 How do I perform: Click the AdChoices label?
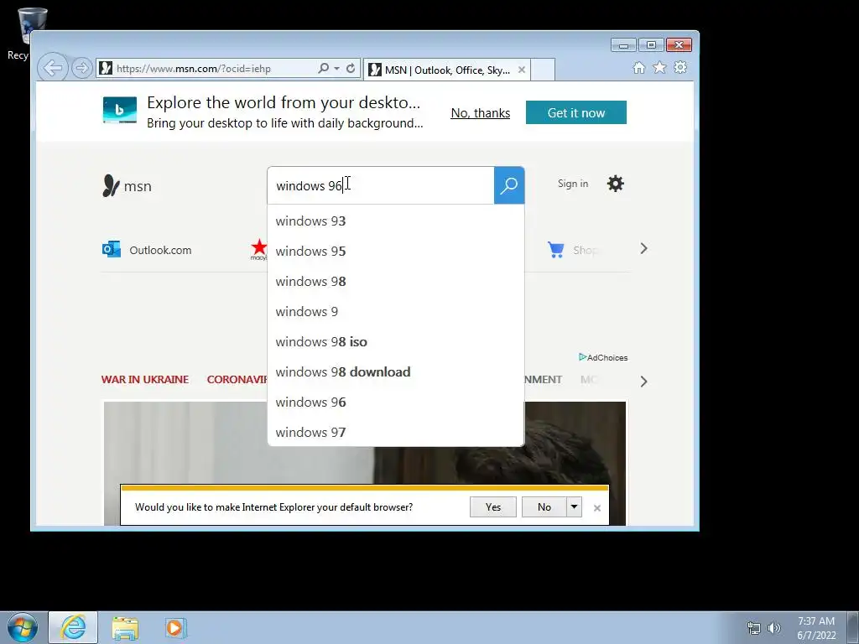pos(603,357)
